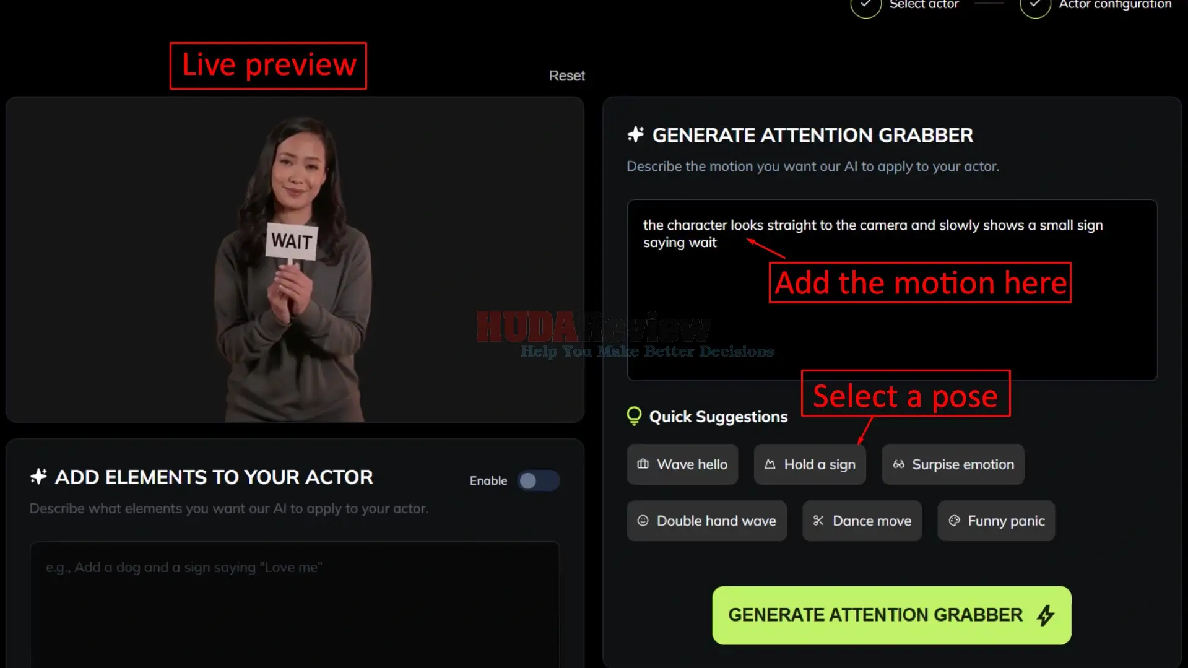The width and height of the screenshot is (1188, 668).
Task: Choose the Funny panic suggestion
Action: point(996,521)
